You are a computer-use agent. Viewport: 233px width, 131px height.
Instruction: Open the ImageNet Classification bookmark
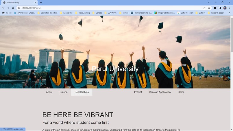[164, 13]
